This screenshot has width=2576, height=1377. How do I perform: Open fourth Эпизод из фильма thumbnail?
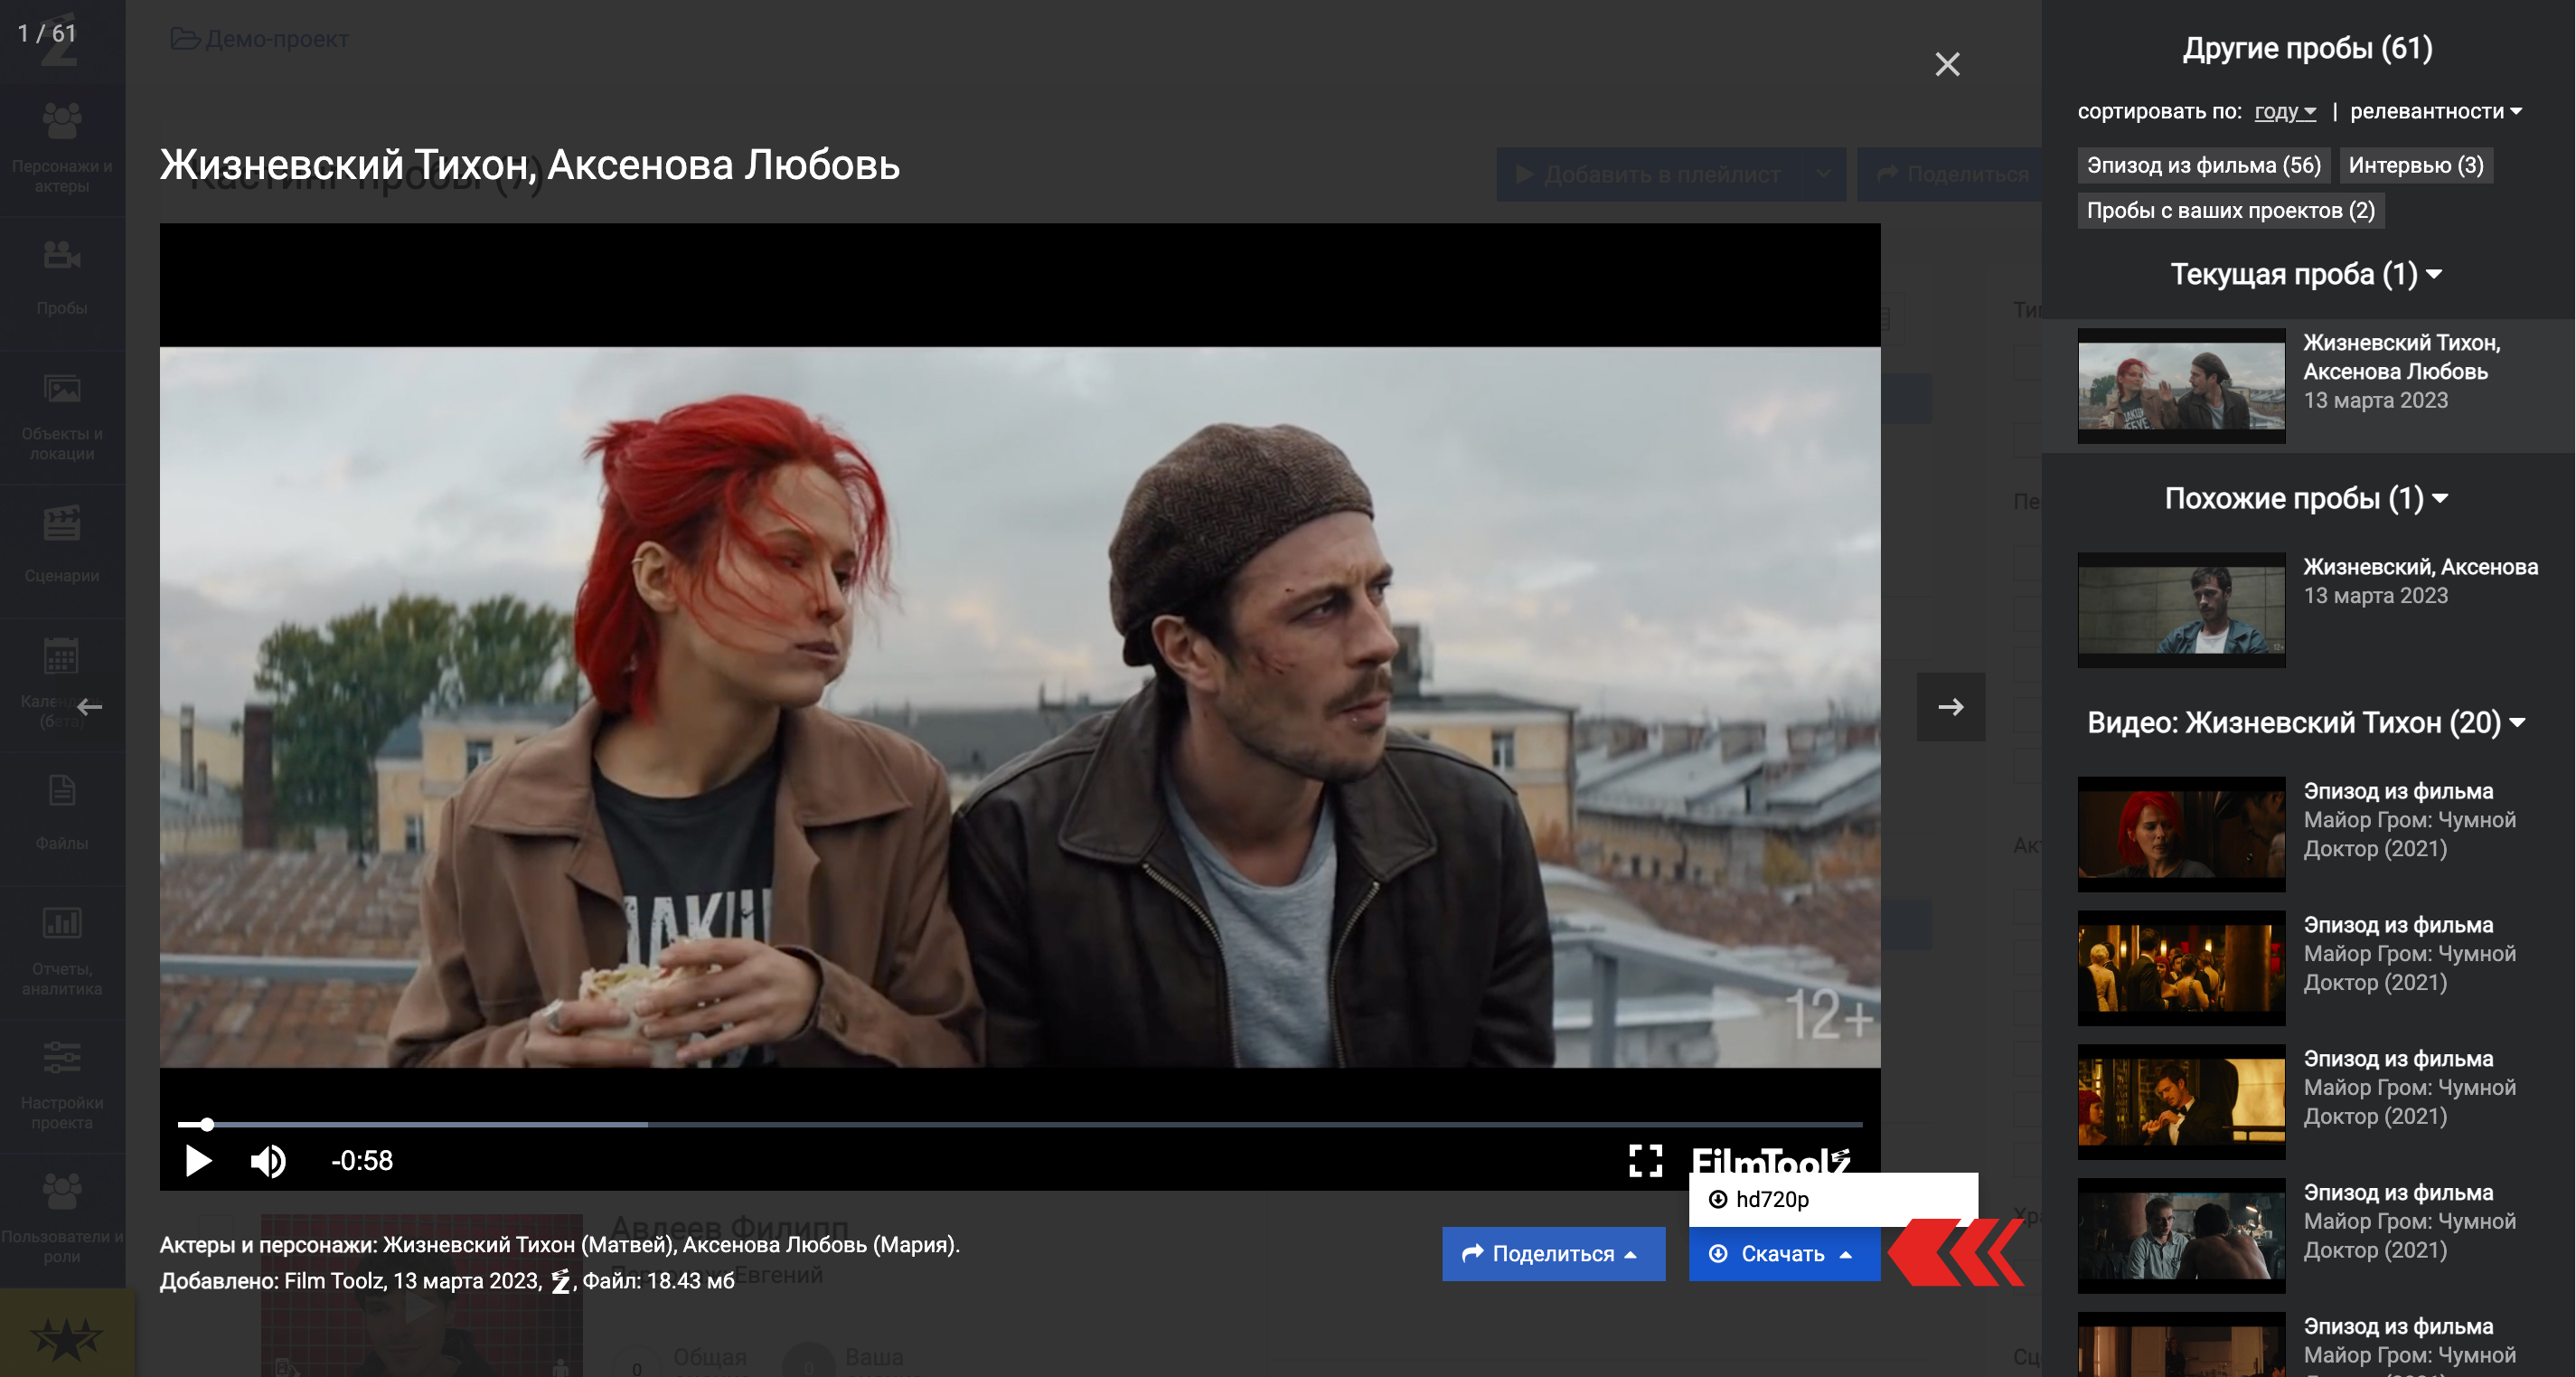pyautogui.click(x=2181, y=1236)
